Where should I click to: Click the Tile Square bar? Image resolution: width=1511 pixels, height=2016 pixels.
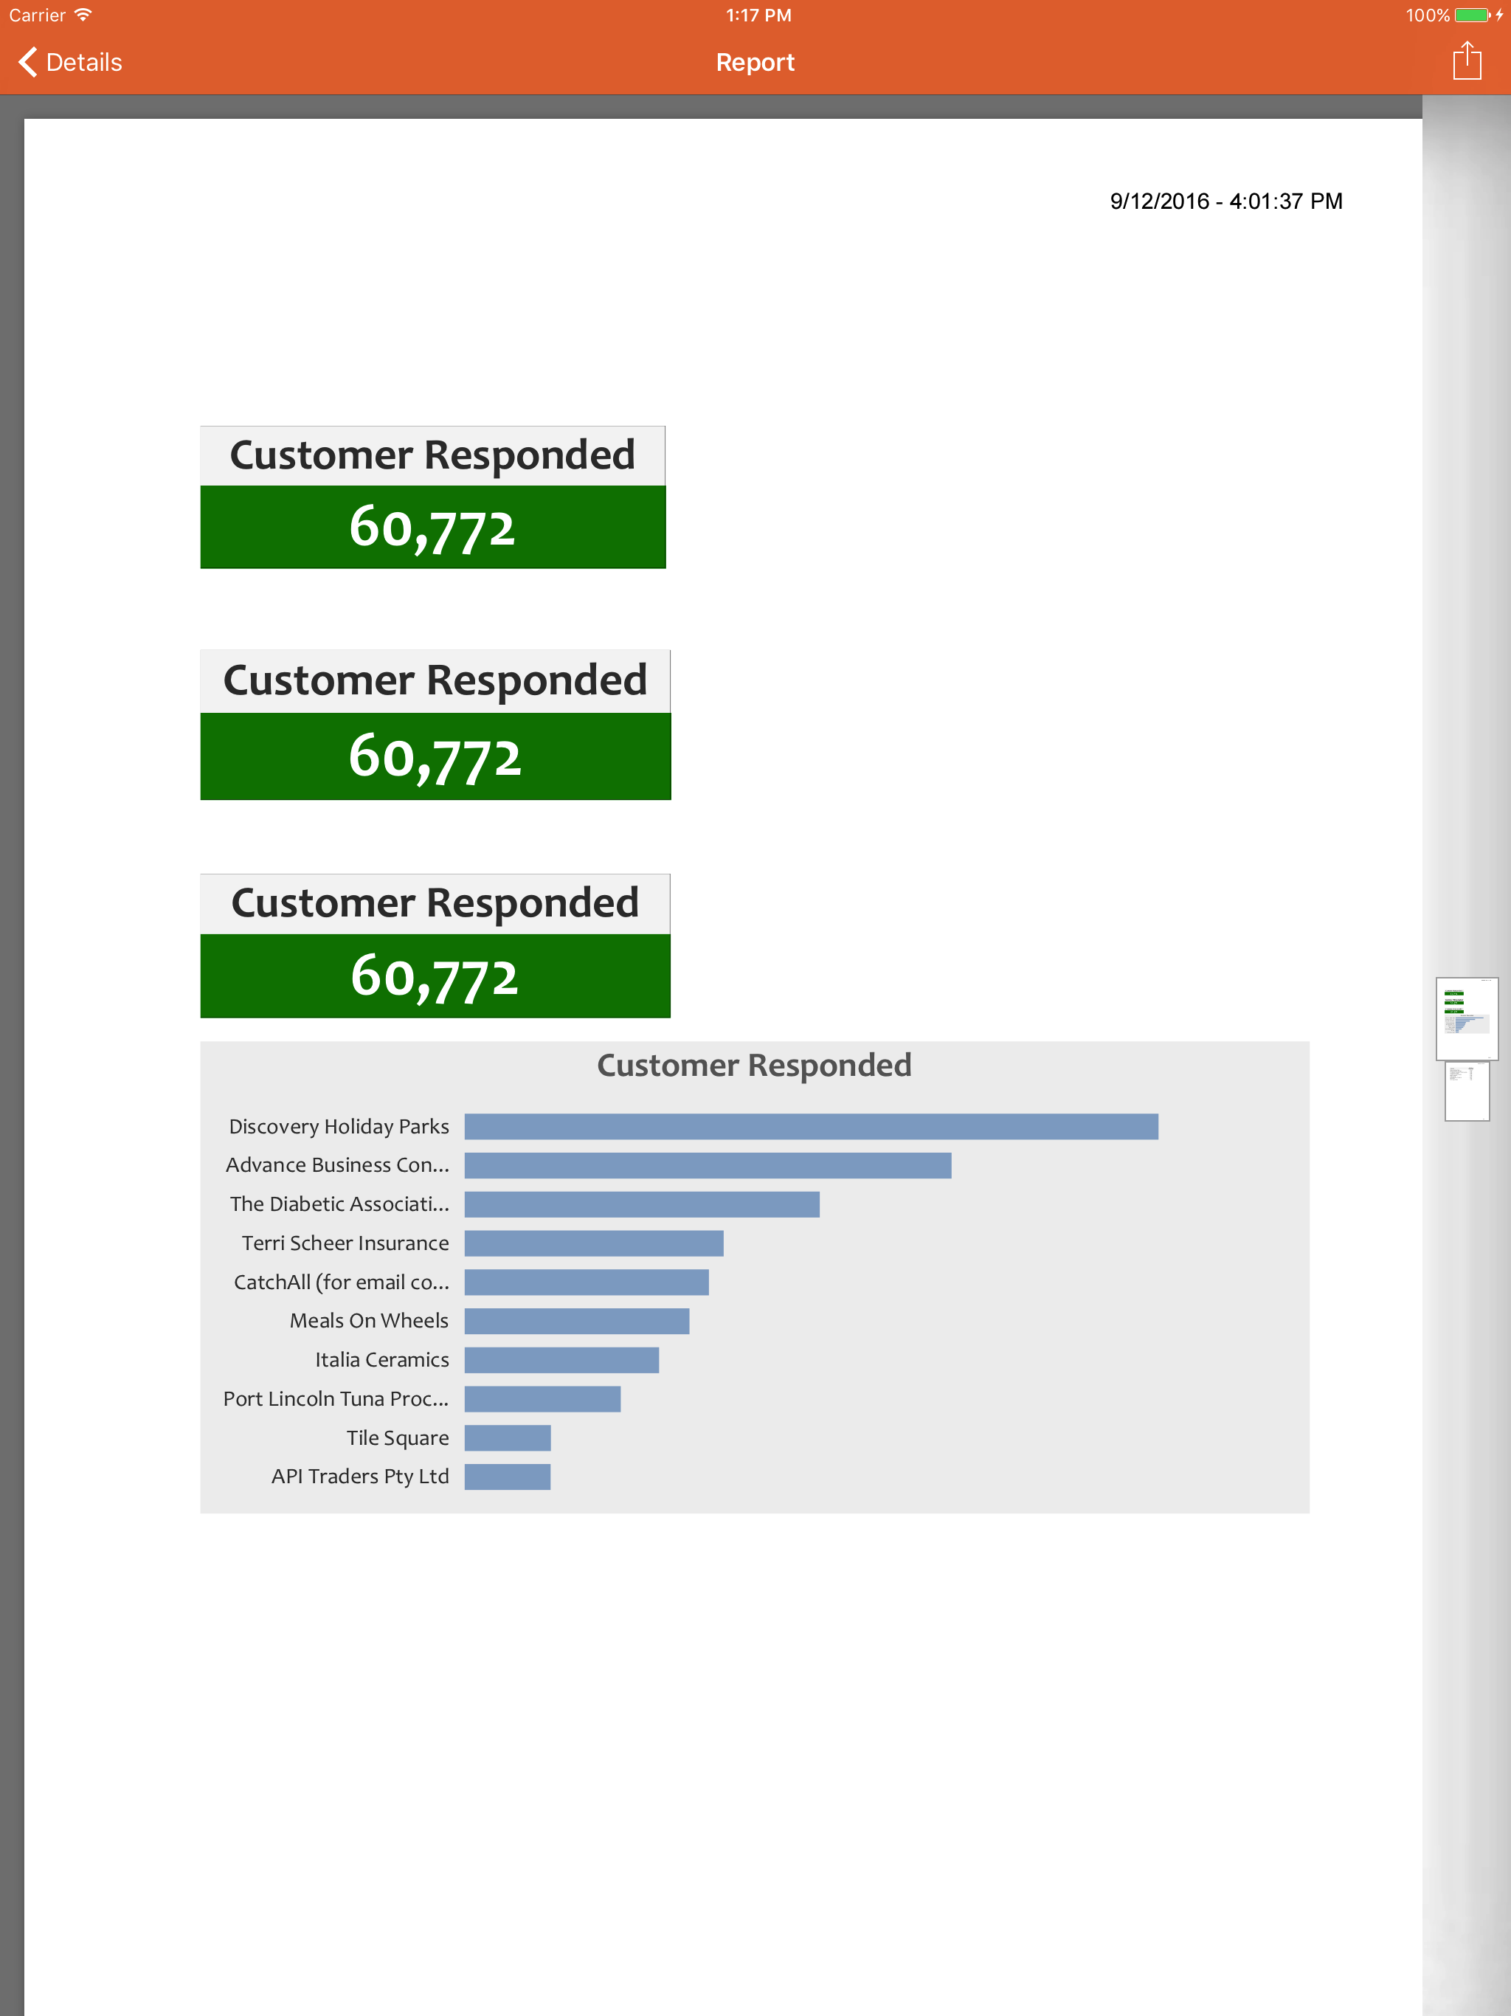[x=508, y=1438]
